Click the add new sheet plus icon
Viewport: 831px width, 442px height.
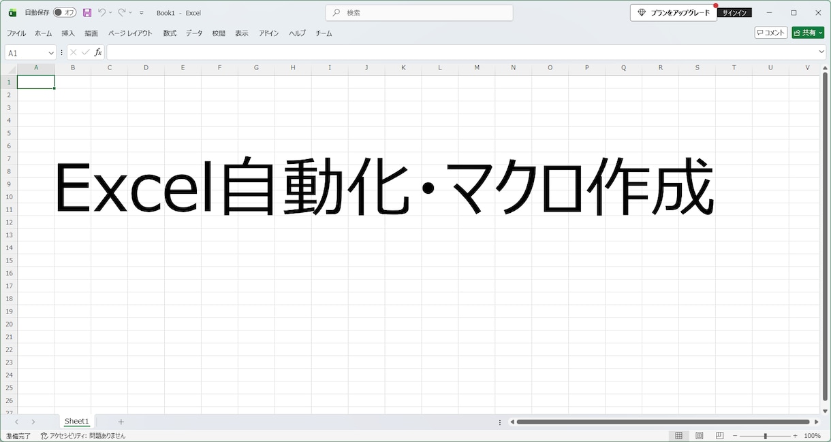click(x=121, y=422)
